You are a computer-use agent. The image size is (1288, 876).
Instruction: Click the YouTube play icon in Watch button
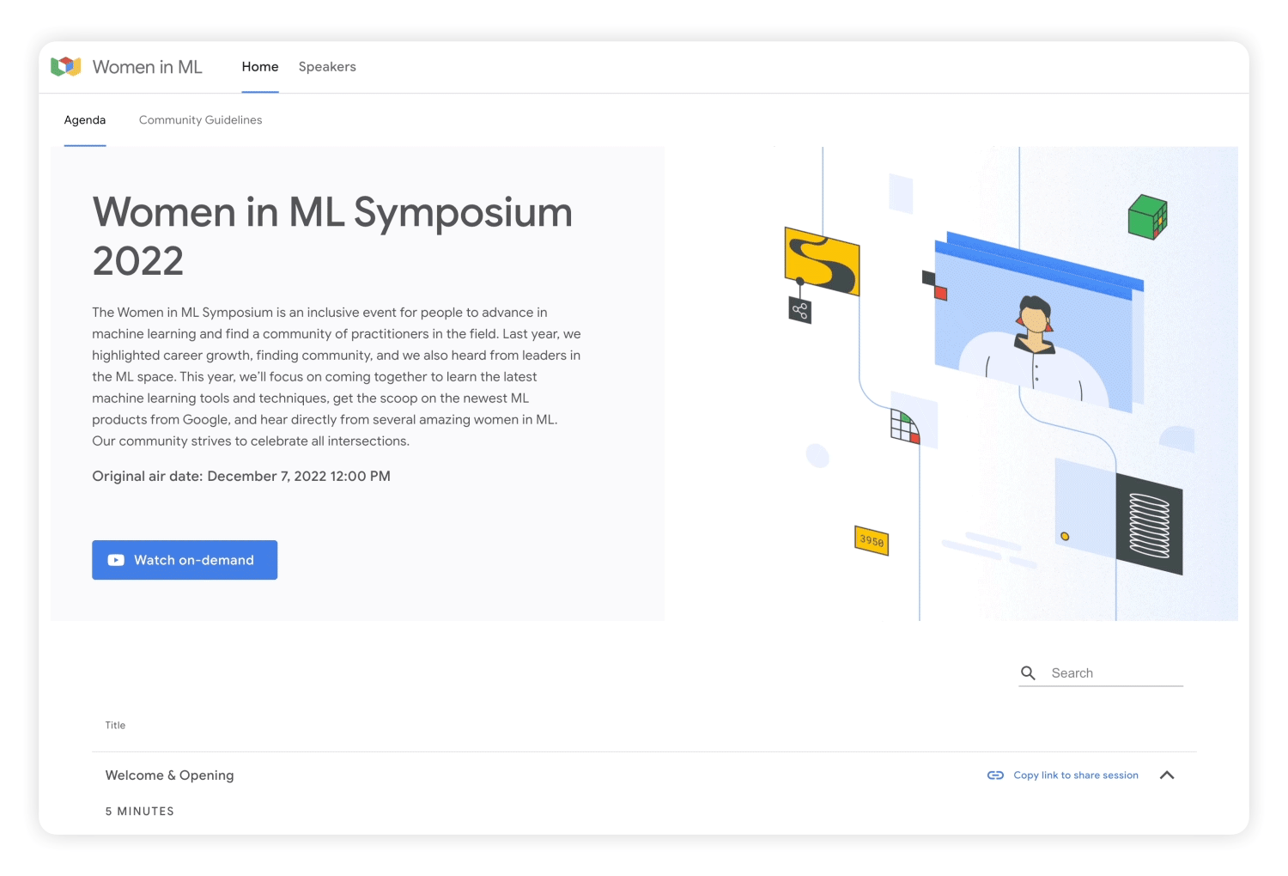coord(116,560)
